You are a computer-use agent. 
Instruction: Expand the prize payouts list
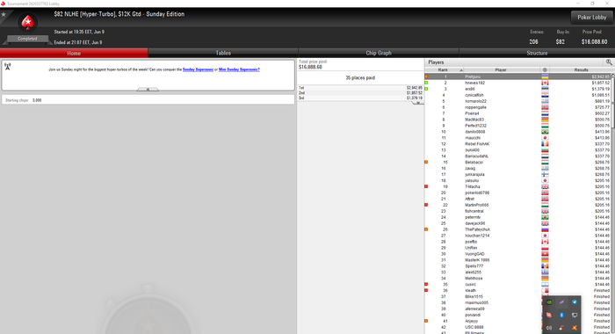418,103
